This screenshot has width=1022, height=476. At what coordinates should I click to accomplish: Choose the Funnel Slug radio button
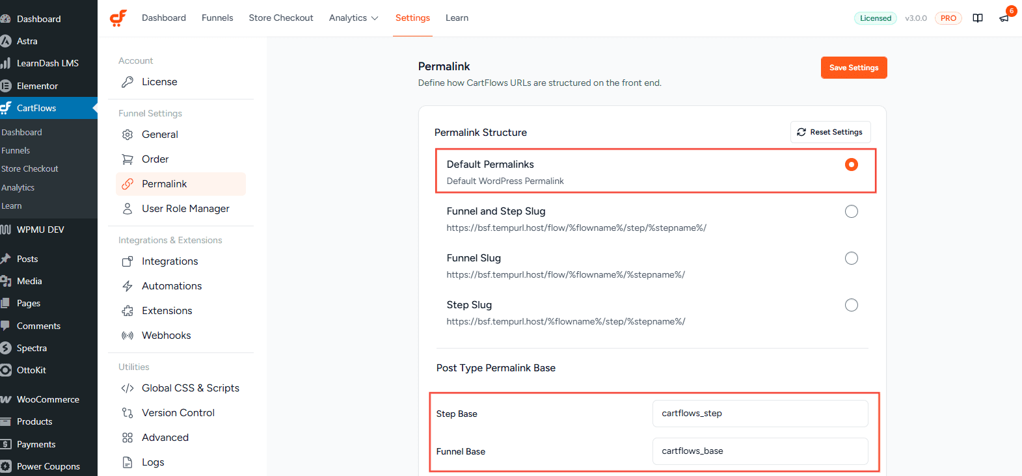coord(851,258)
